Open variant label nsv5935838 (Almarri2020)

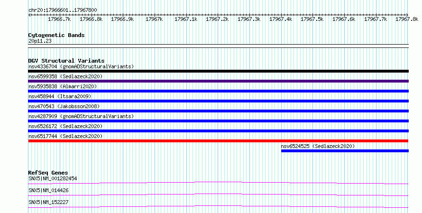pos(63,86)
